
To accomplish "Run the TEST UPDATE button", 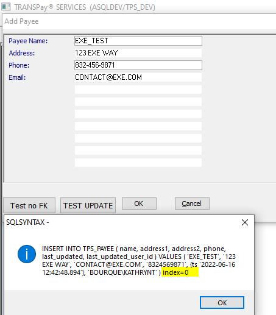I will click(88, 205).
